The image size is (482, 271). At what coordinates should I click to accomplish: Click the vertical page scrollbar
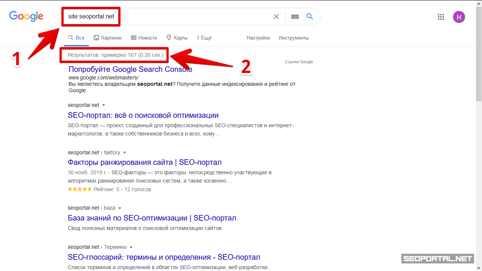479,53
